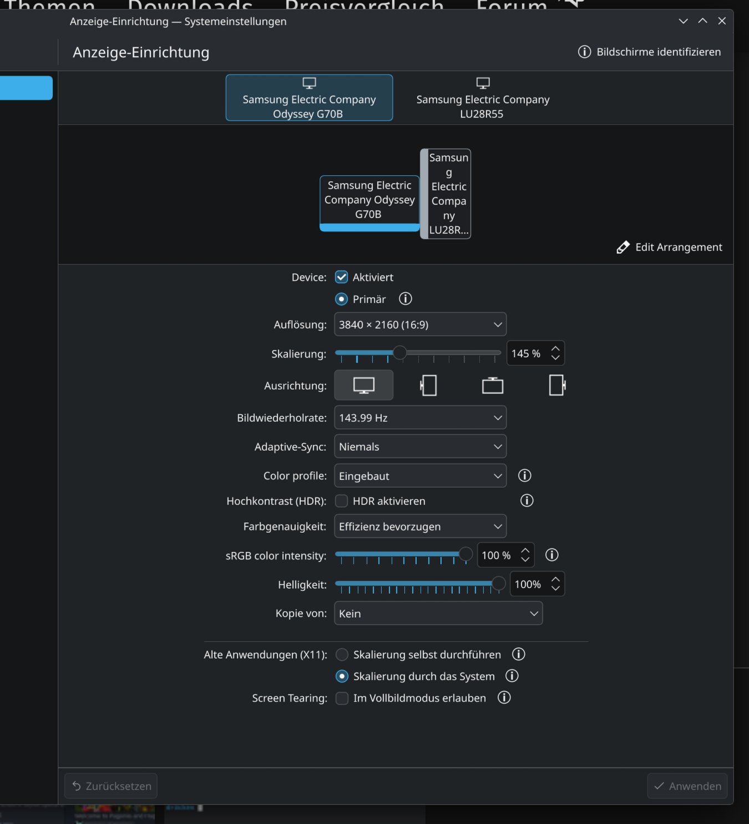Open the Bildwiederholrate dropdown
This screenshot has width=749, height=824.
[420, 418]
